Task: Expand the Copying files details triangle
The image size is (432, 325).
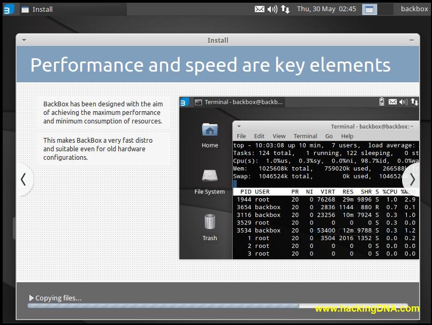Action: [x=31, y=298]
